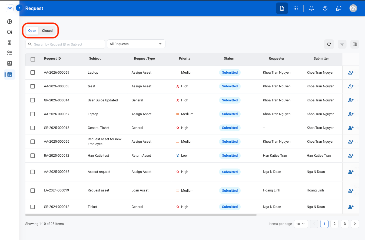Screen dimensions: 365x240
Task: Open the apps grid menu icon
Action: [296, 8]
